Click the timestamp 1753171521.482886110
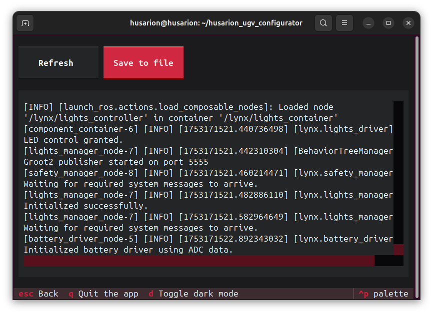 tap(233, 195)
